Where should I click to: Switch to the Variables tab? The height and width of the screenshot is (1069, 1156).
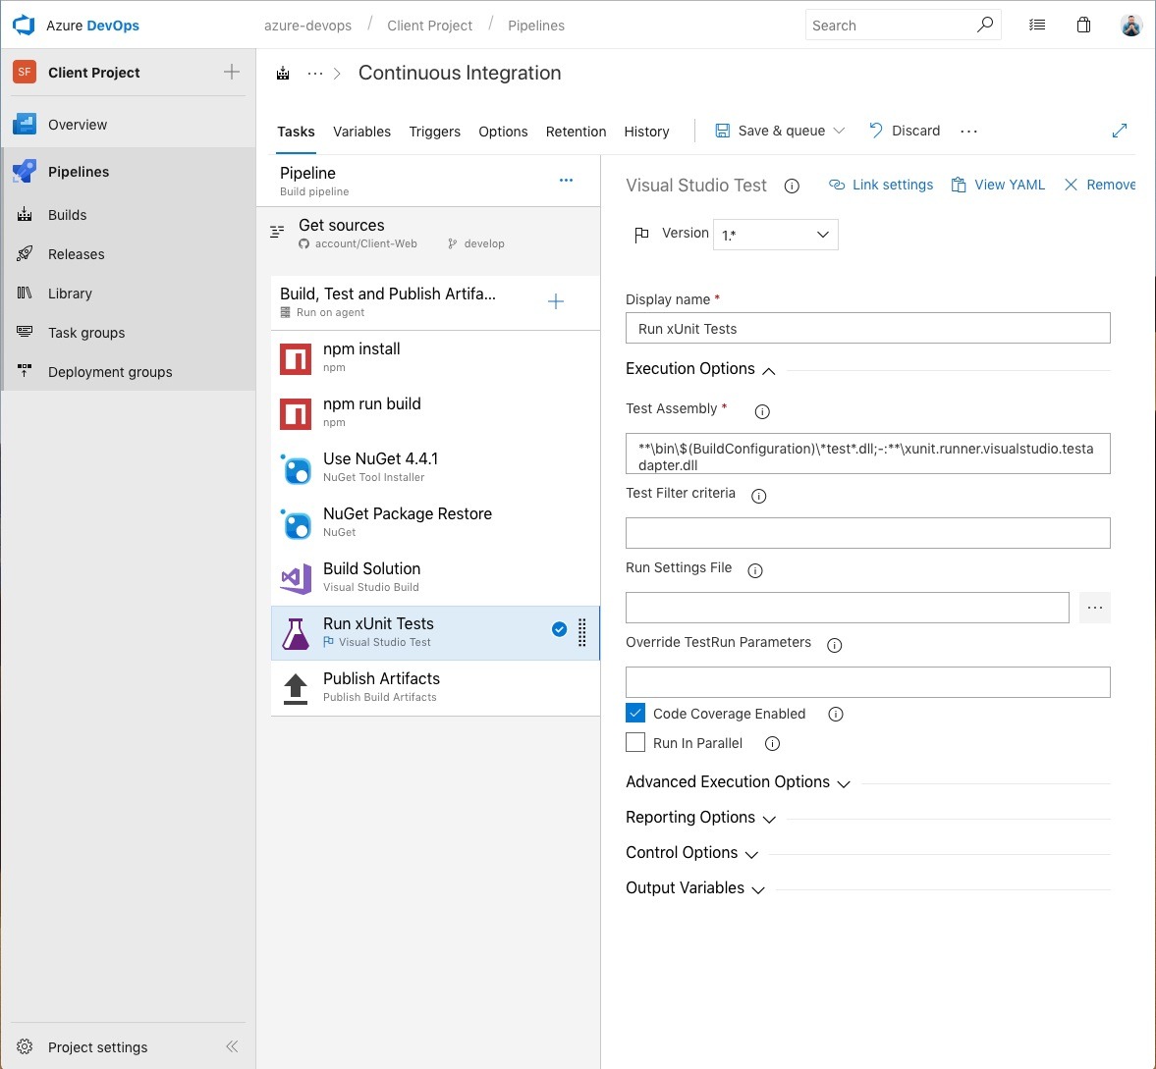click(x=361, y=132)
